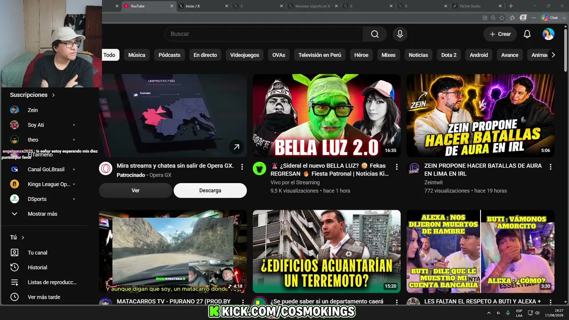Viewport: 569px width, 320px height.
Task: Open the browser apps grid icon in address bar
Action: point(485,18)
